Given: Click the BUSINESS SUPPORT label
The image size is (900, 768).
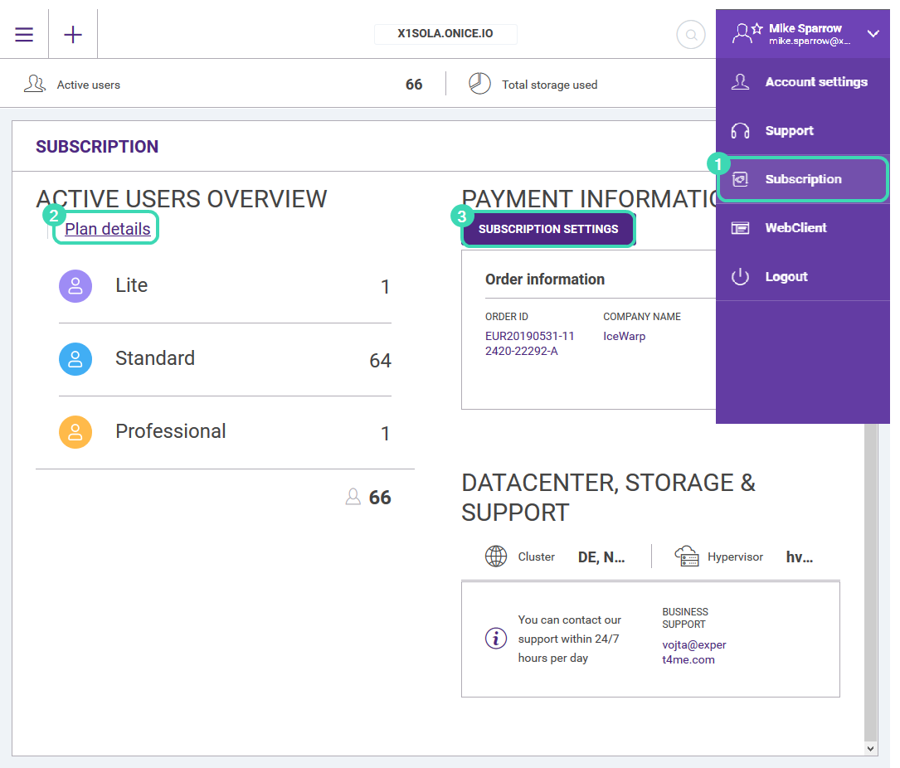Looking at the screenshot, I should (685, 618).
